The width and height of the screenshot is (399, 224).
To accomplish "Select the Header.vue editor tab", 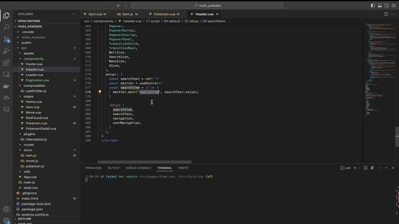I will [x=204, y=14].
